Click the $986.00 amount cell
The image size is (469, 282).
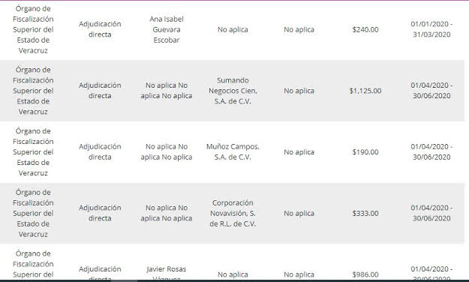365,274
